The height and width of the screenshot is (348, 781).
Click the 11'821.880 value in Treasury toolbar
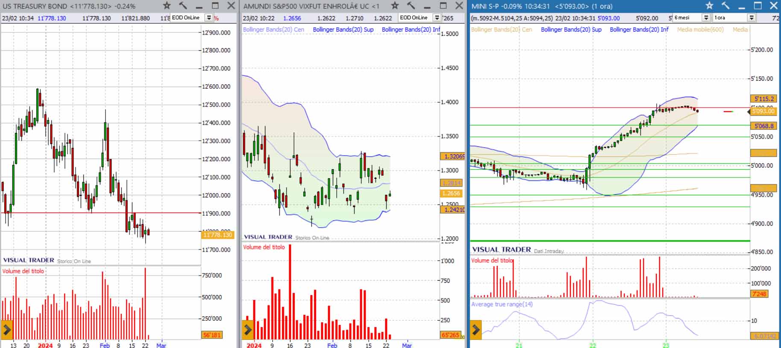click(135, 18)
